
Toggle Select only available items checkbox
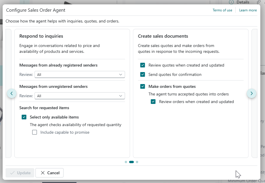point(24,117)
